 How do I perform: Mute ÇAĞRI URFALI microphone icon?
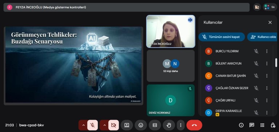point(256,100)
